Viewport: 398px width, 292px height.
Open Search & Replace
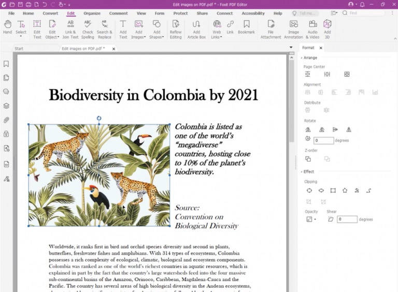105,30
